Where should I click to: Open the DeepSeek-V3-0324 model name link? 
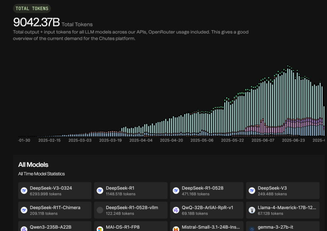[x=51, y=188]
